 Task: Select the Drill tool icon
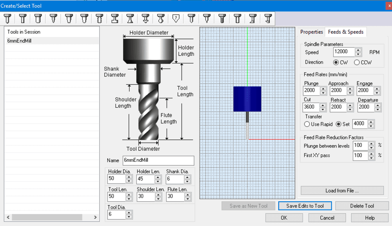(x=192, y=19)
